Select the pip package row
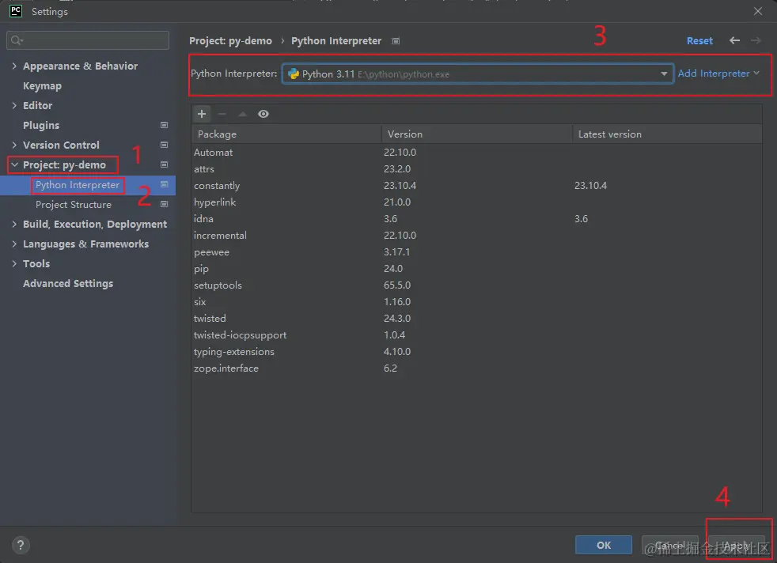This screenshot has height=563, width=777. pyautogui.click(x=476, y=268)
